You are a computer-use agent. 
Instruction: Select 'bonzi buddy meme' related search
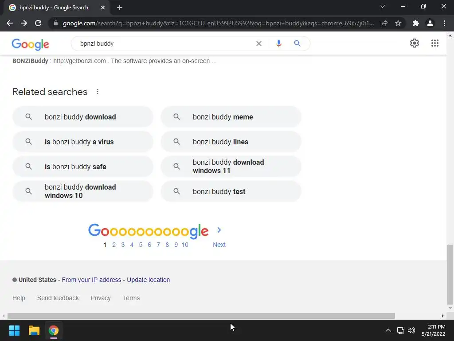pyautogui.click(x=231, y=117)
